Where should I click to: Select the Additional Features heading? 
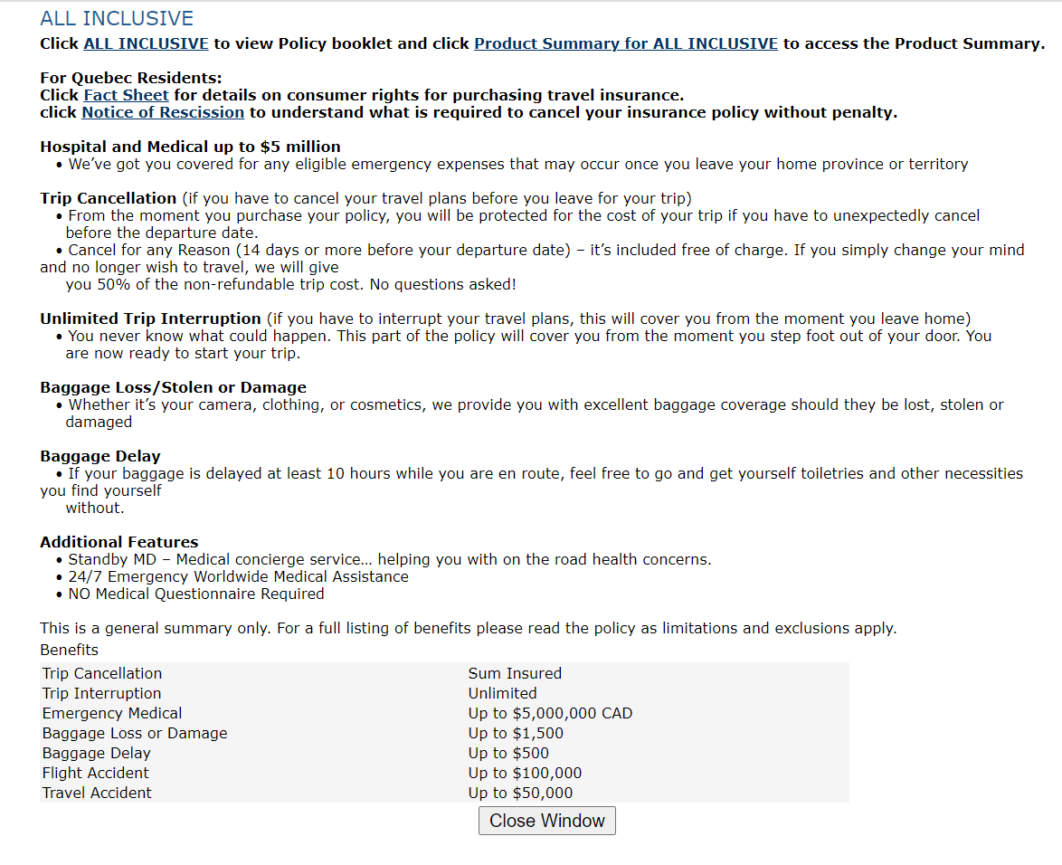coord(119,542)
